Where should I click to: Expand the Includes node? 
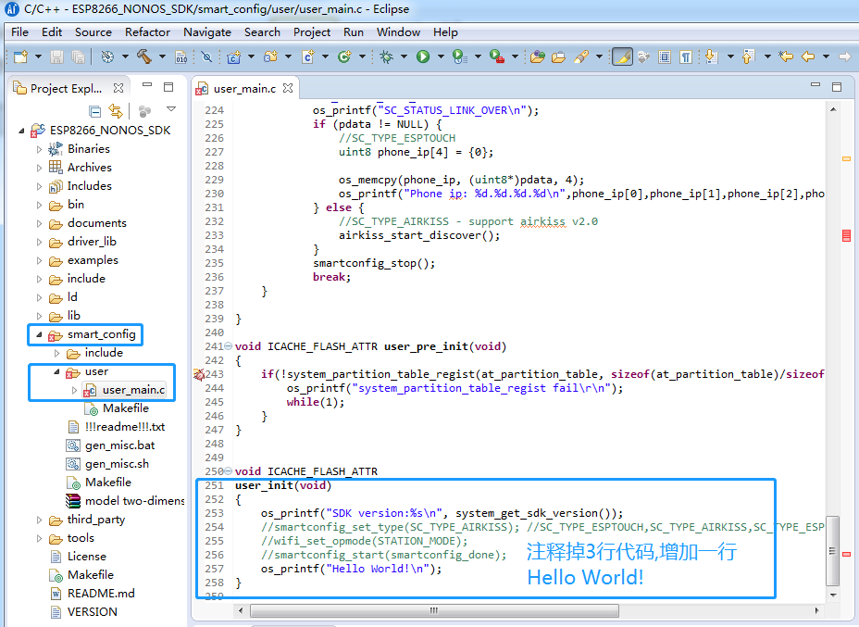coord(39,186)
